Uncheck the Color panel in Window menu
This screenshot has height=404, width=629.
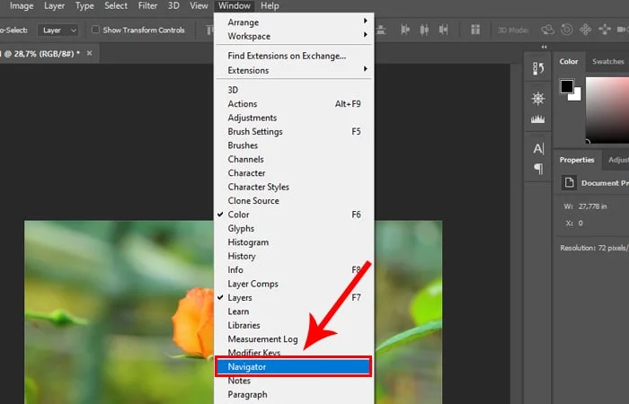(294, 215)
